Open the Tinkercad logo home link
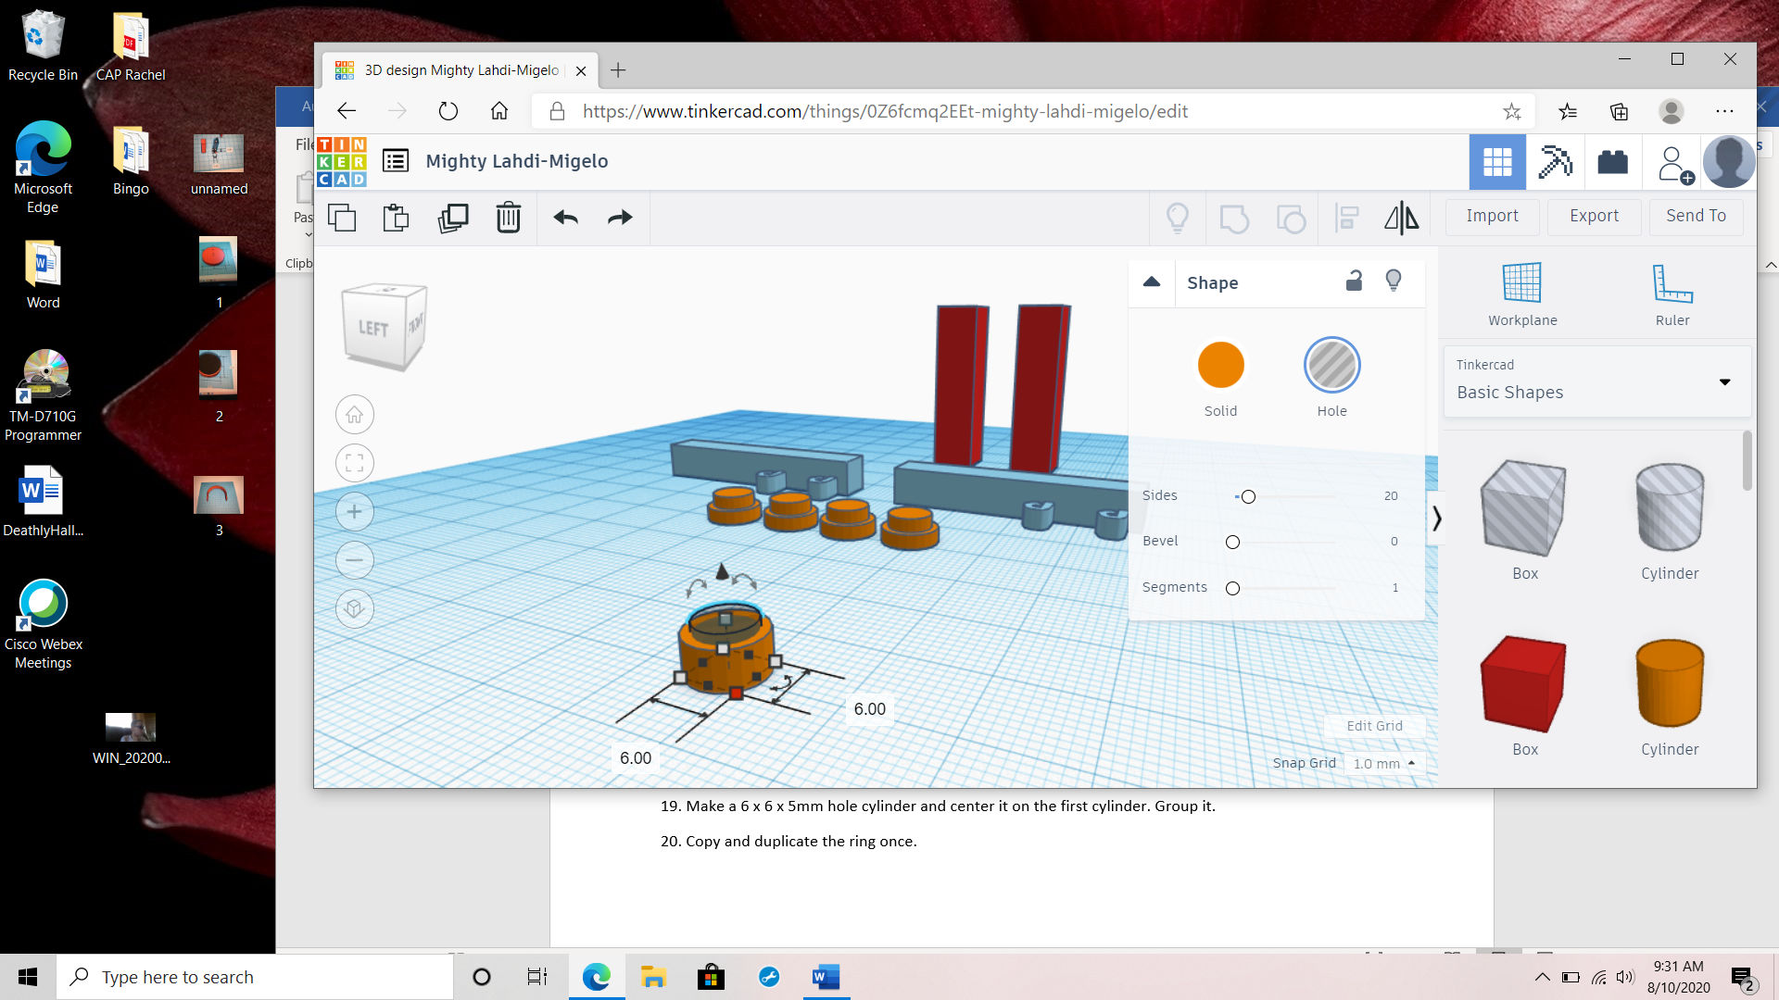This screenshot has height=1000, width=1779. coord(342,162)
